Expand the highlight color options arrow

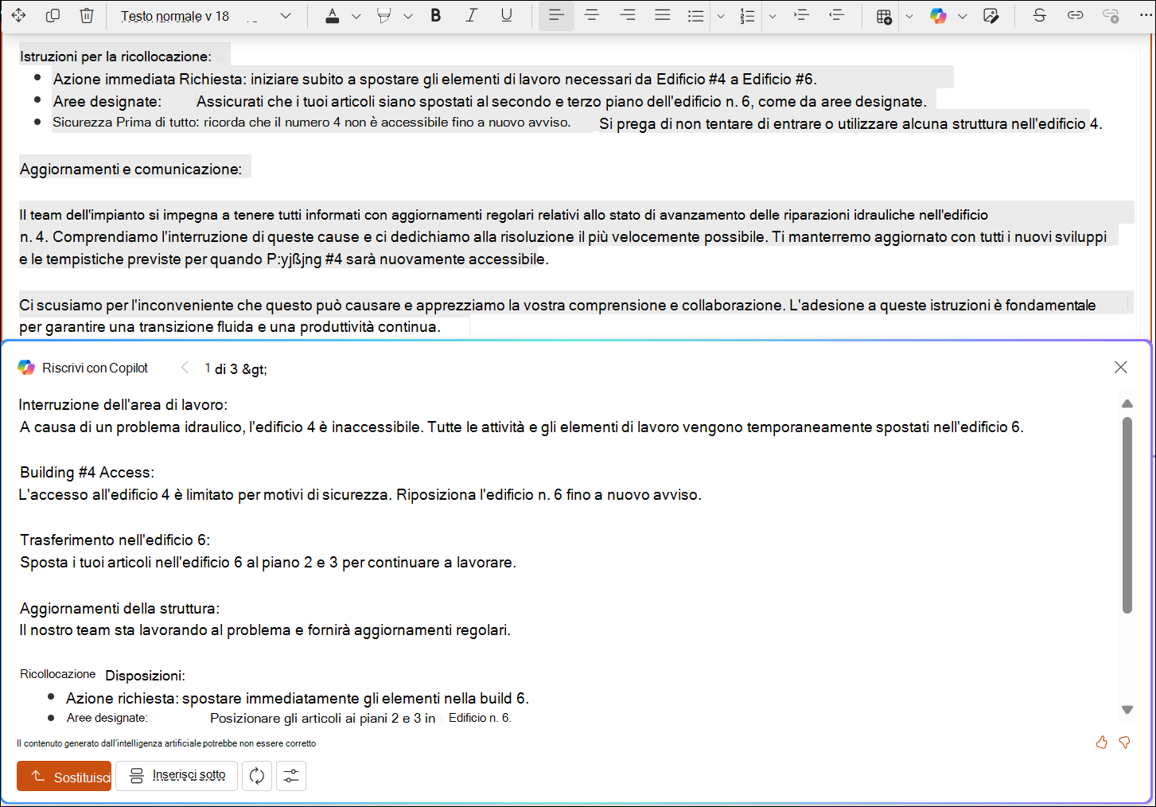pos(408,17)
